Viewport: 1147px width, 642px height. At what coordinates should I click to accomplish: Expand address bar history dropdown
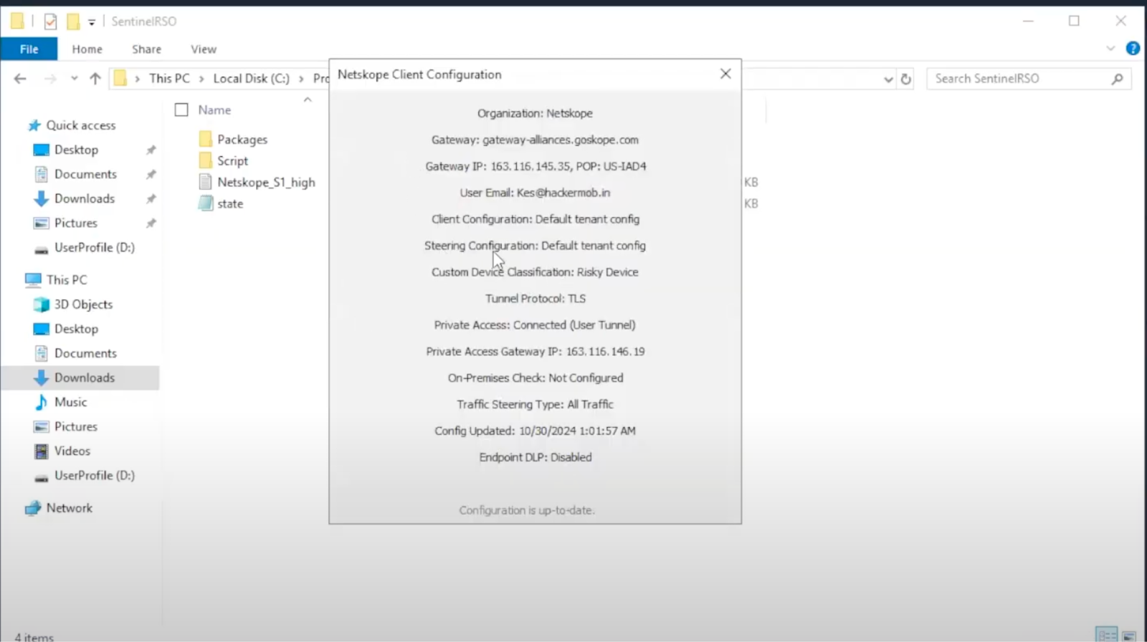click(888, 79)
